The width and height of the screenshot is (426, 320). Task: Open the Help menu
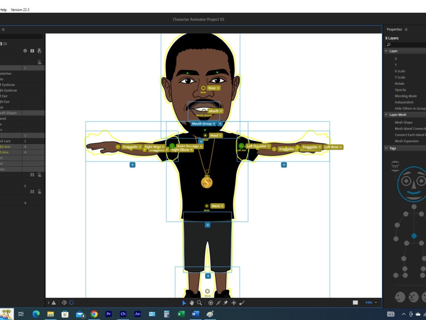(x=3, y=9)
